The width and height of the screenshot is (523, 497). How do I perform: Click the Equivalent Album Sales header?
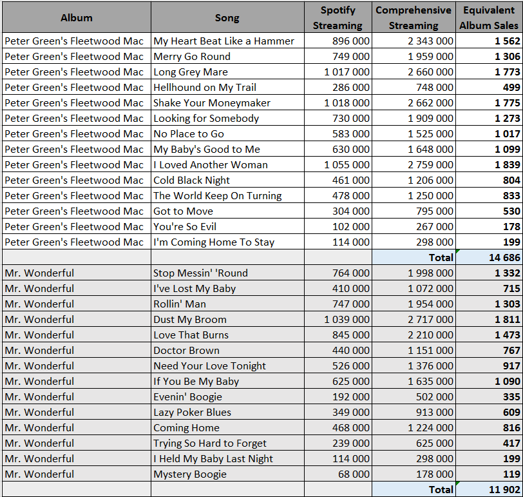coord(489,17)
